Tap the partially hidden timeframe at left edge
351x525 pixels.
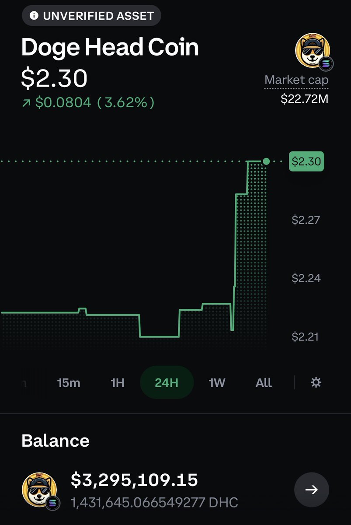click(x=24, y=383)
